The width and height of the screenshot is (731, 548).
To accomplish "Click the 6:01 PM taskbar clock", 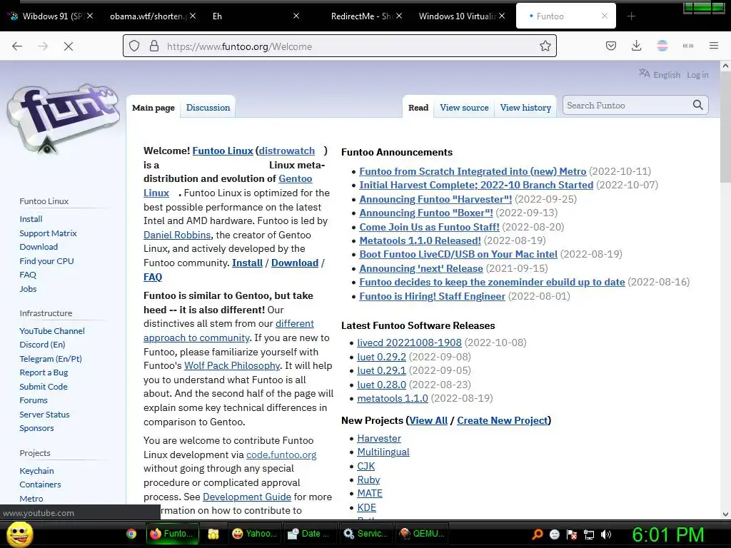I will (x=668, y=534).
